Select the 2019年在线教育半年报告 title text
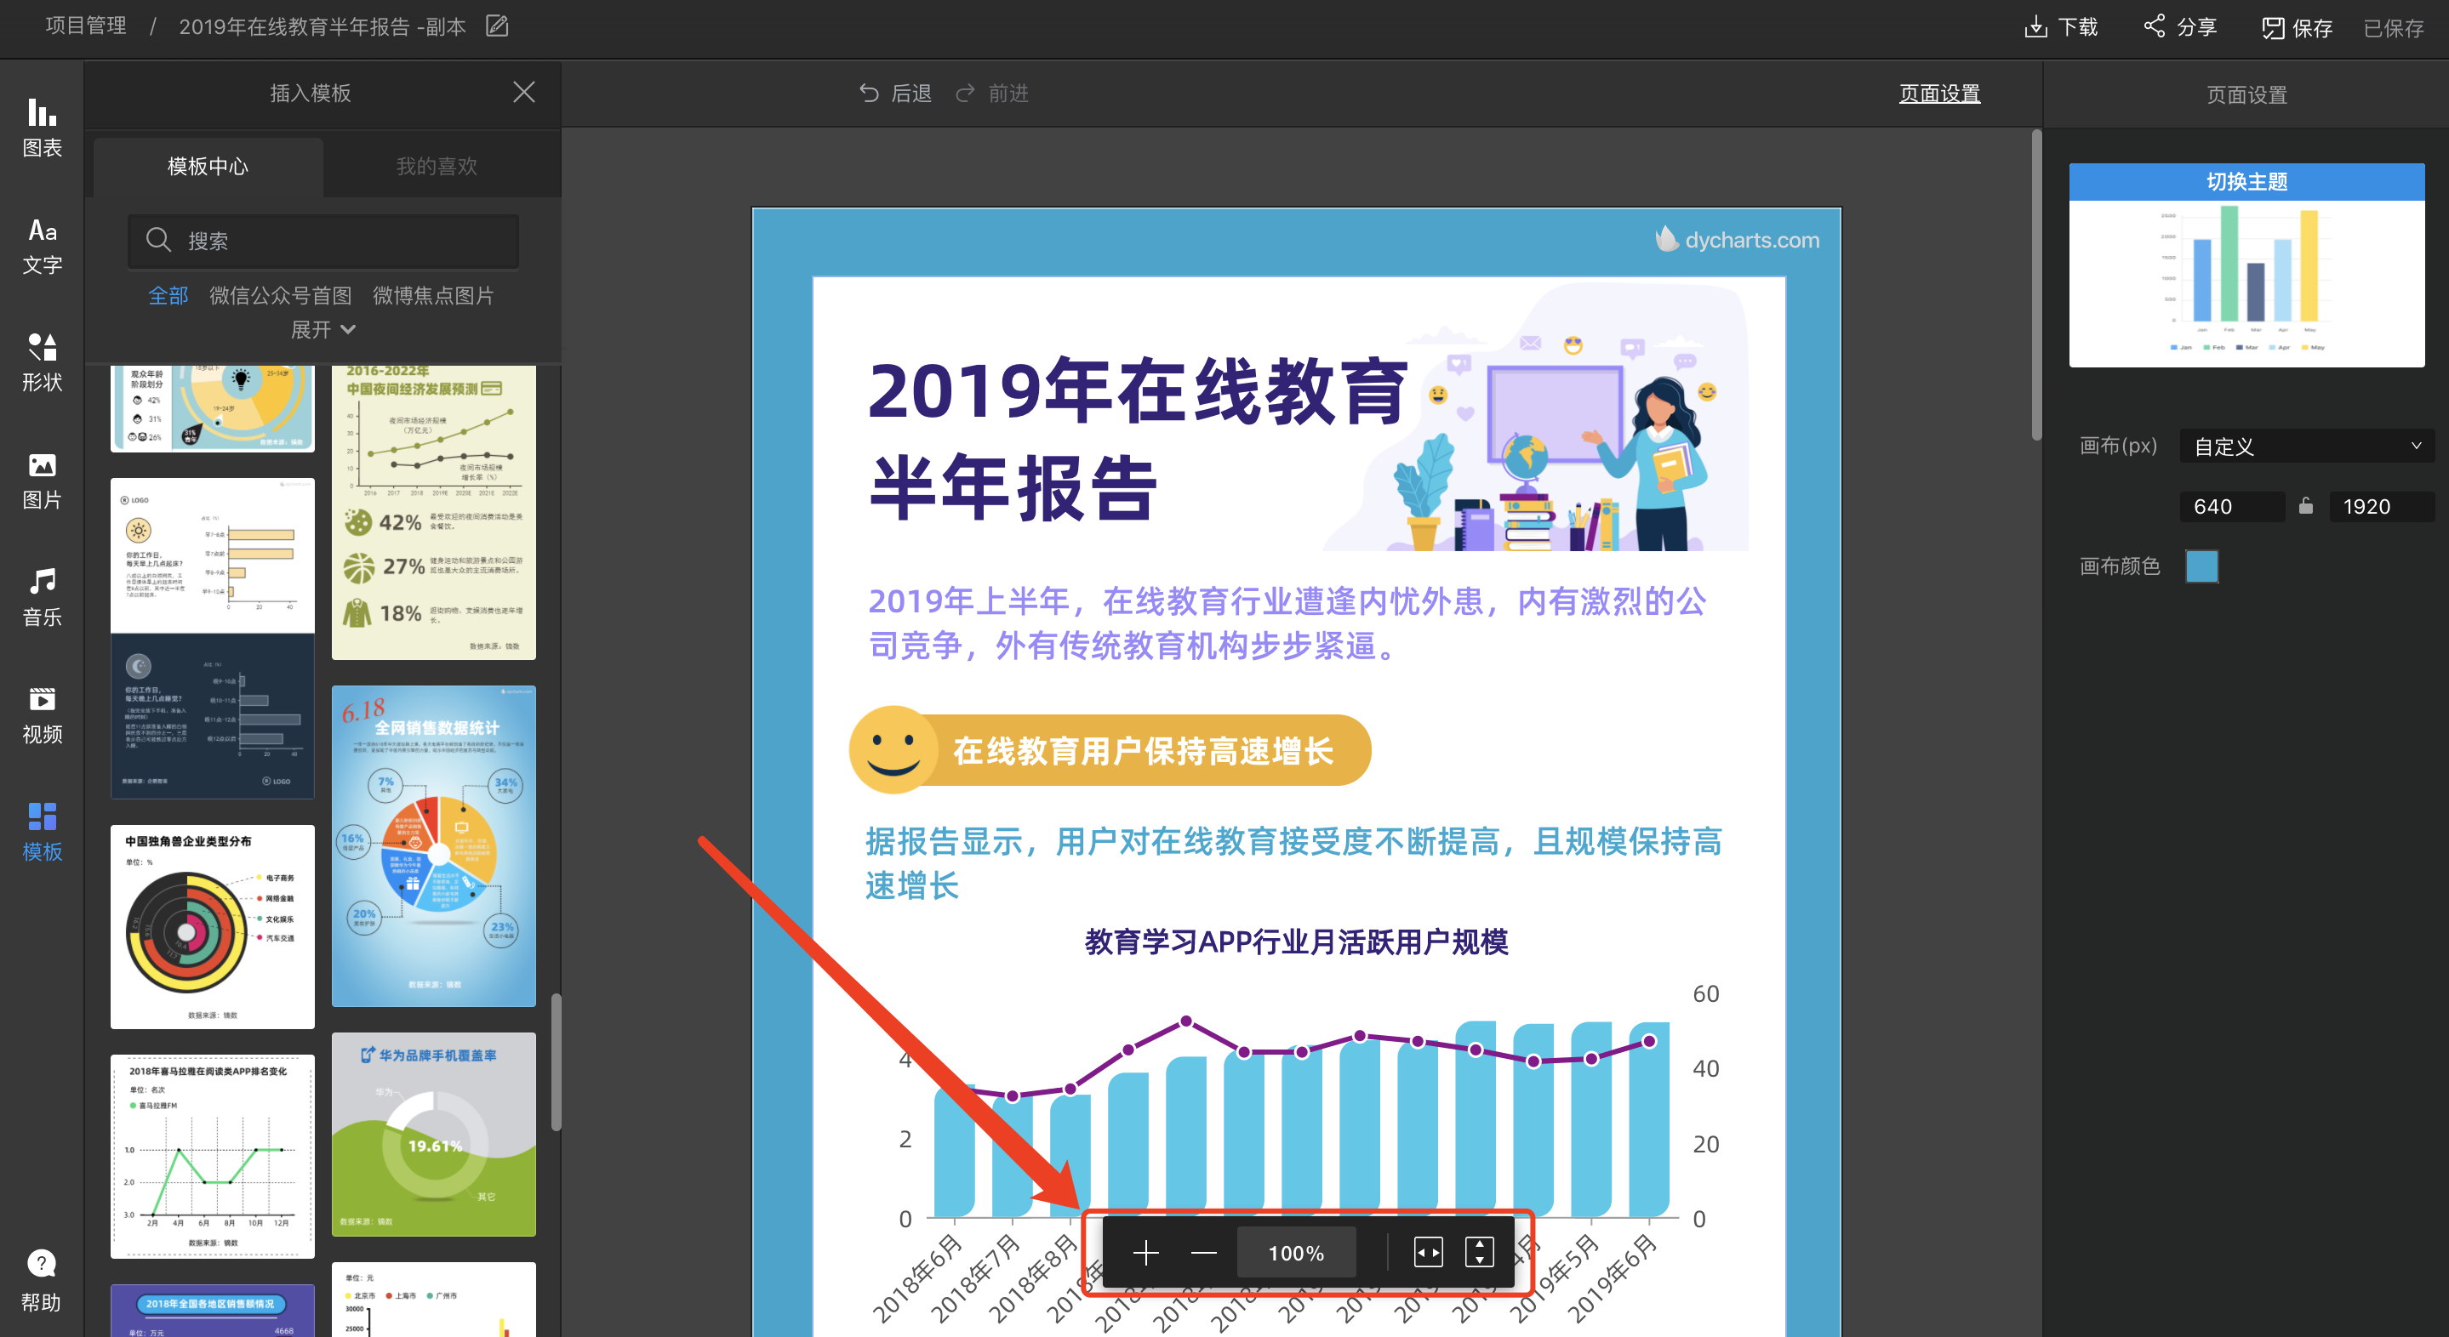Image resolution: width=2449 pixels, height=1337 pixels. (x=1138, y=438)
